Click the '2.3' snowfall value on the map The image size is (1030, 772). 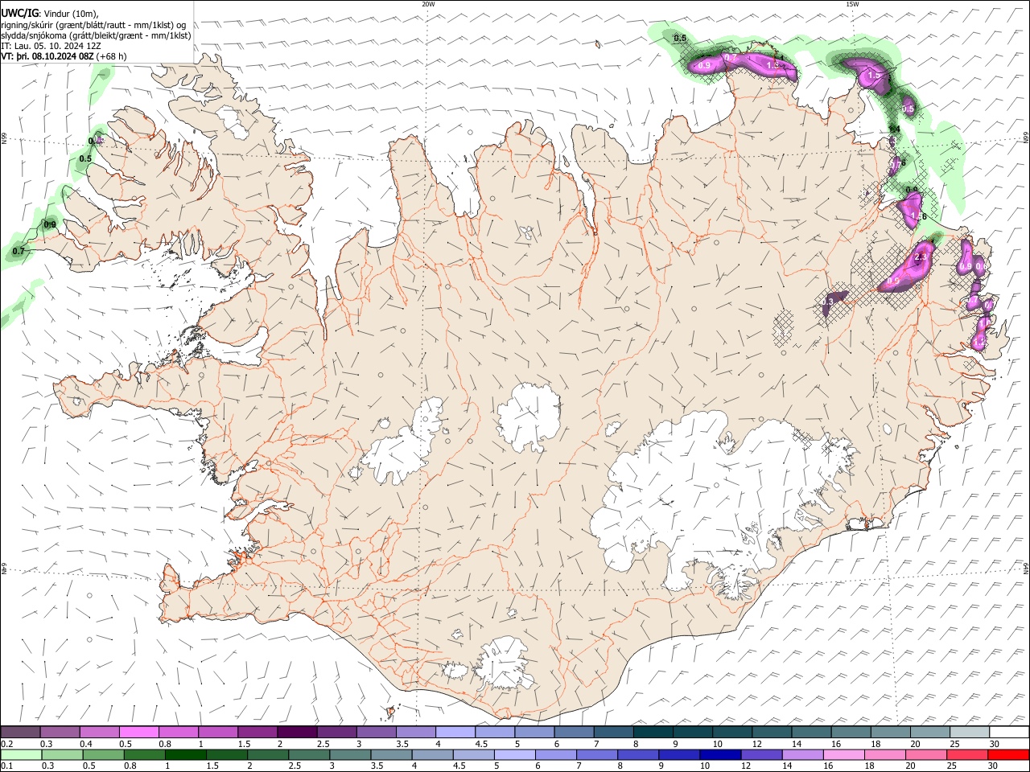[x=921, y=257]
